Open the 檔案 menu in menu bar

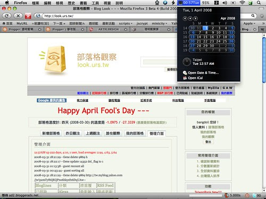pos(36,3)
